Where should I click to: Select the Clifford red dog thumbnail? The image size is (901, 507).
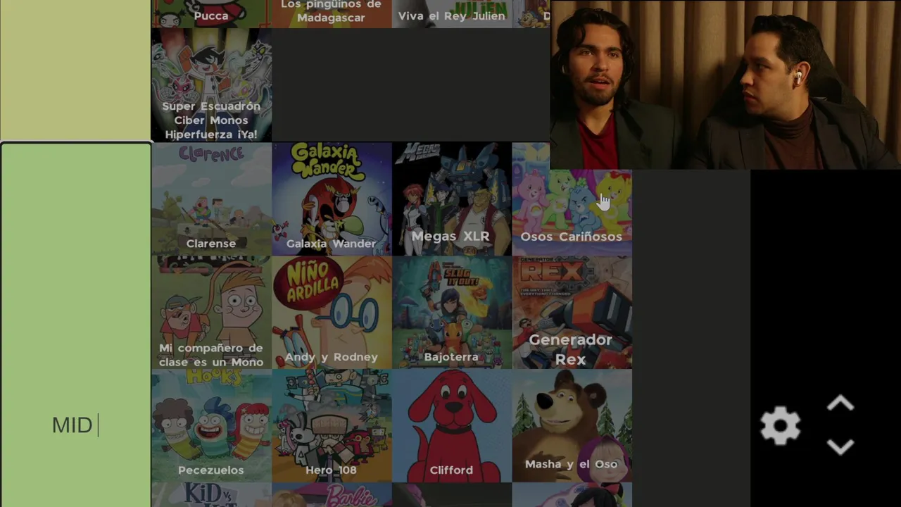[452, 426]
